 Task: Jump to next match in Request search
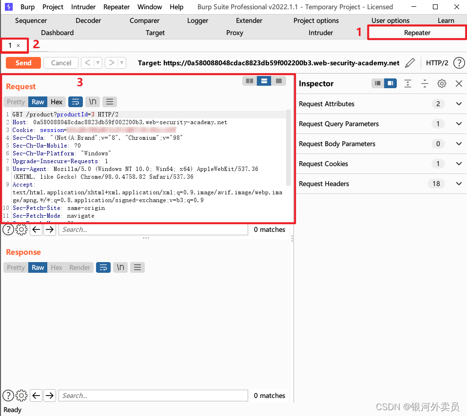pos(49,229)
